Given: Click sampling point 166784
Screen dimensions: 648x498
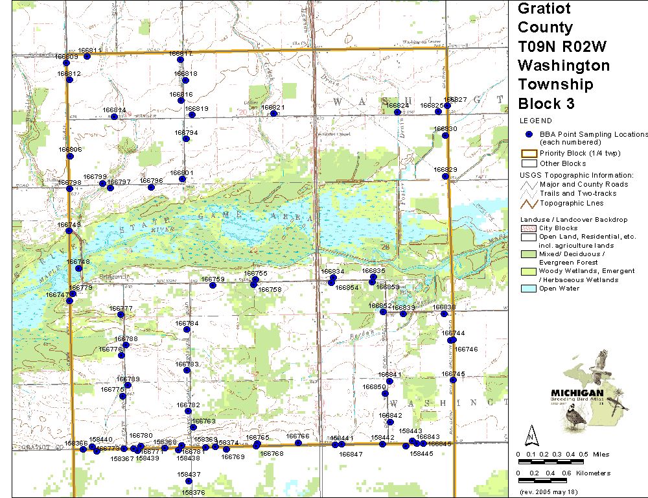Looking at the screenshot, I should click(187, 329).
